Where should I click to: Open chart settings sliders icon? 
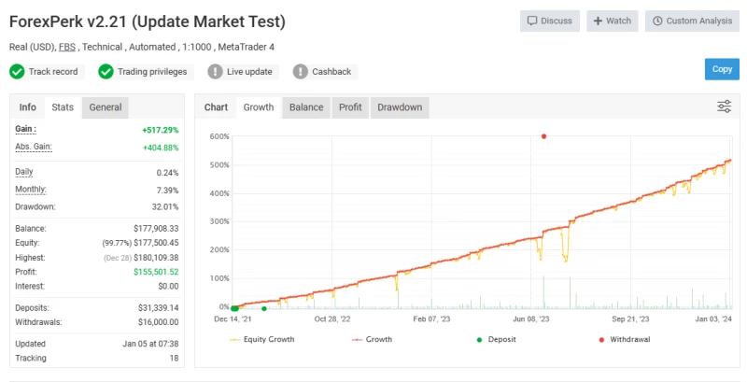[x=724, y=106]
